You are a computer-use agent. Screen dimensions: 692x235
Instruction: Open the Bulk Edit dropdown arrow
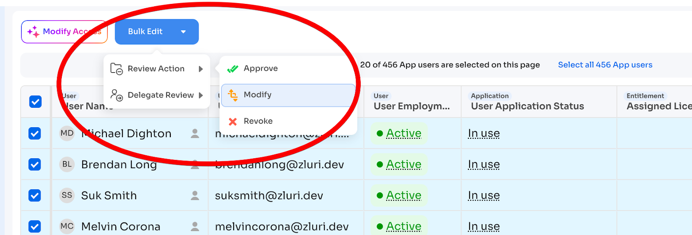click(183, 32)
